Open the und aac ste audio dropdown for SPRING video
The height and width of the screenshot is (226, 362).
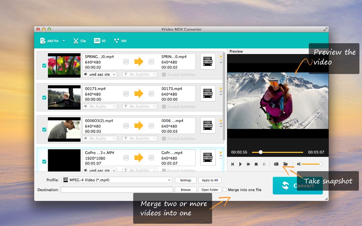(100, 74)
